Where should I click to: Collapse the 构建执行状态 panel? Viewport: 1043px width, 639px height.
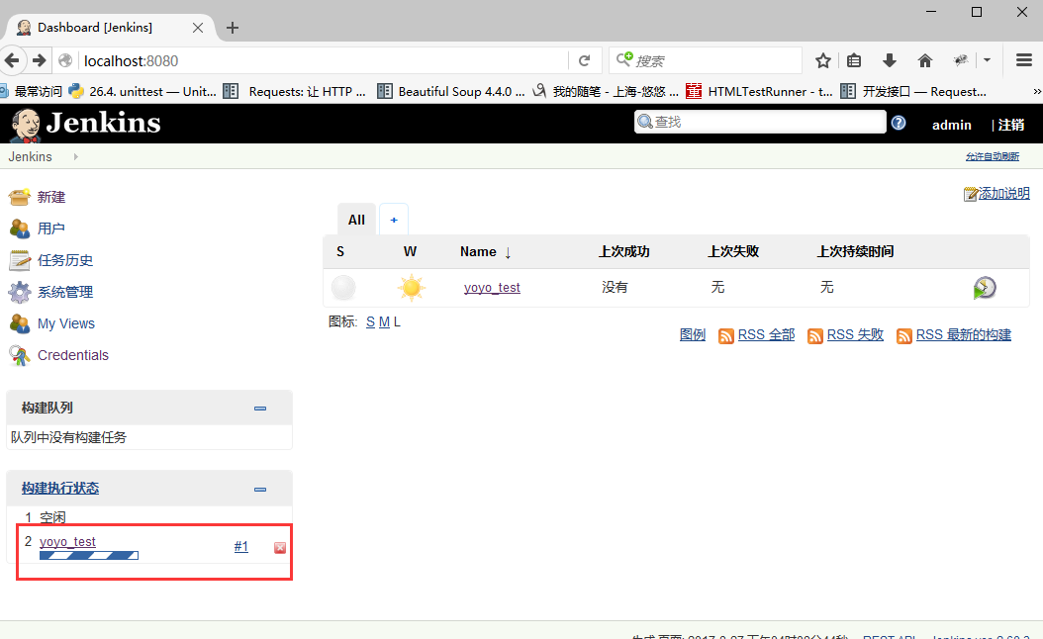coord(260,490)
